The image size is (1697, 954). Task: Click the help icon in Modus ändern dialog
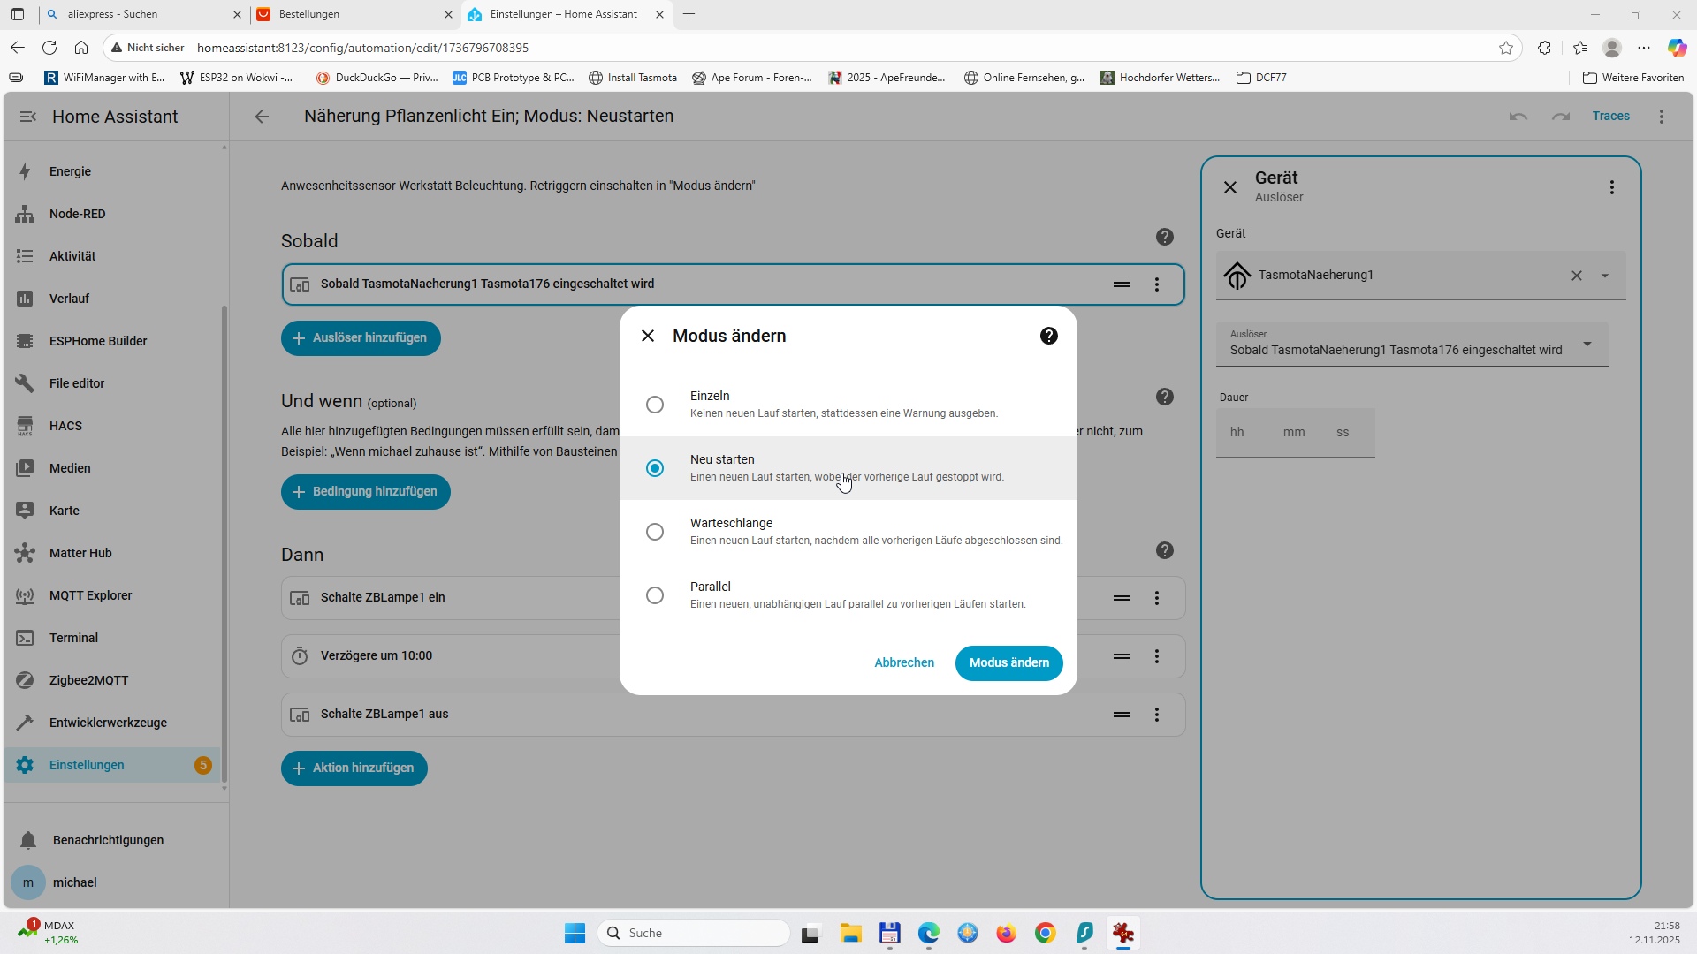point(1048,336)
